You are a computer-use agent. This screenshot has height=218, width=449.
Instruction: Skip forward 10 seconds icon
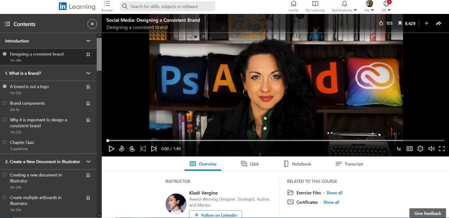click(x=132, y=149)
